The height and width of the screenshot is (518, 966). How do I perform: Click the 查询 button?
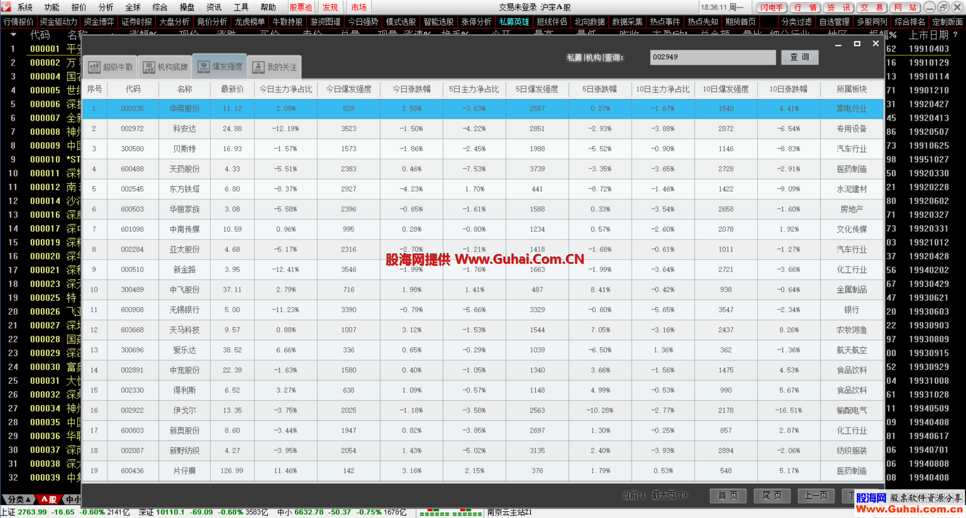click(x=799, y=57)
